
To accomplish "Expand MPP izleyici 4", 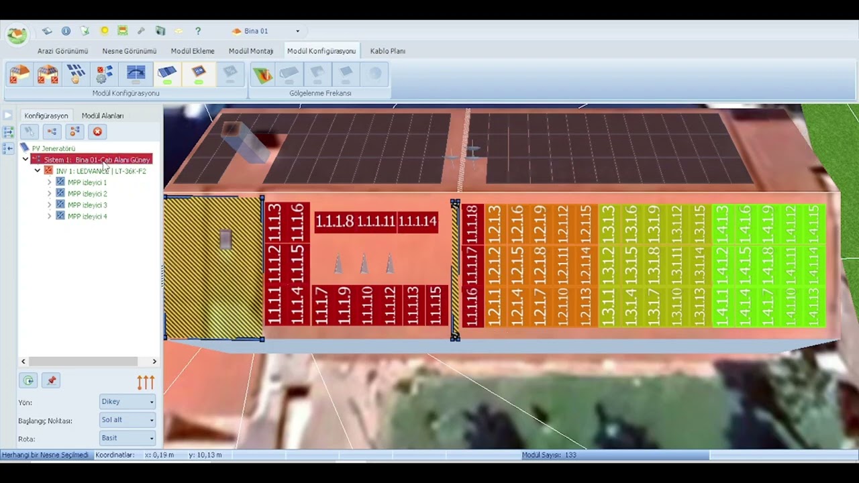I will click(x=49, y=217).
